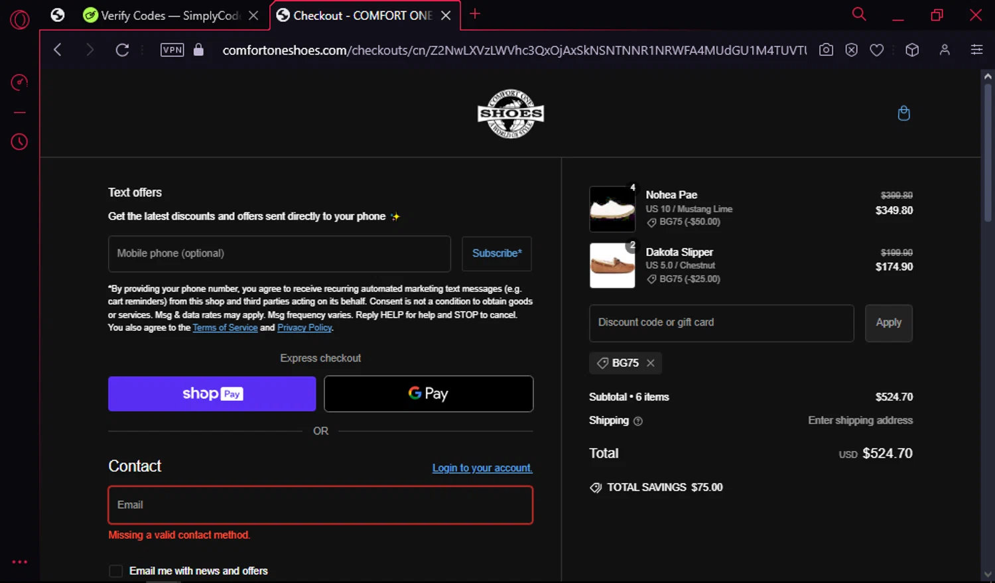Click the tag icon beside TOTAL SAVINGS
The image size is (995, 583).
pyautogui.click(x=596, y=487)
